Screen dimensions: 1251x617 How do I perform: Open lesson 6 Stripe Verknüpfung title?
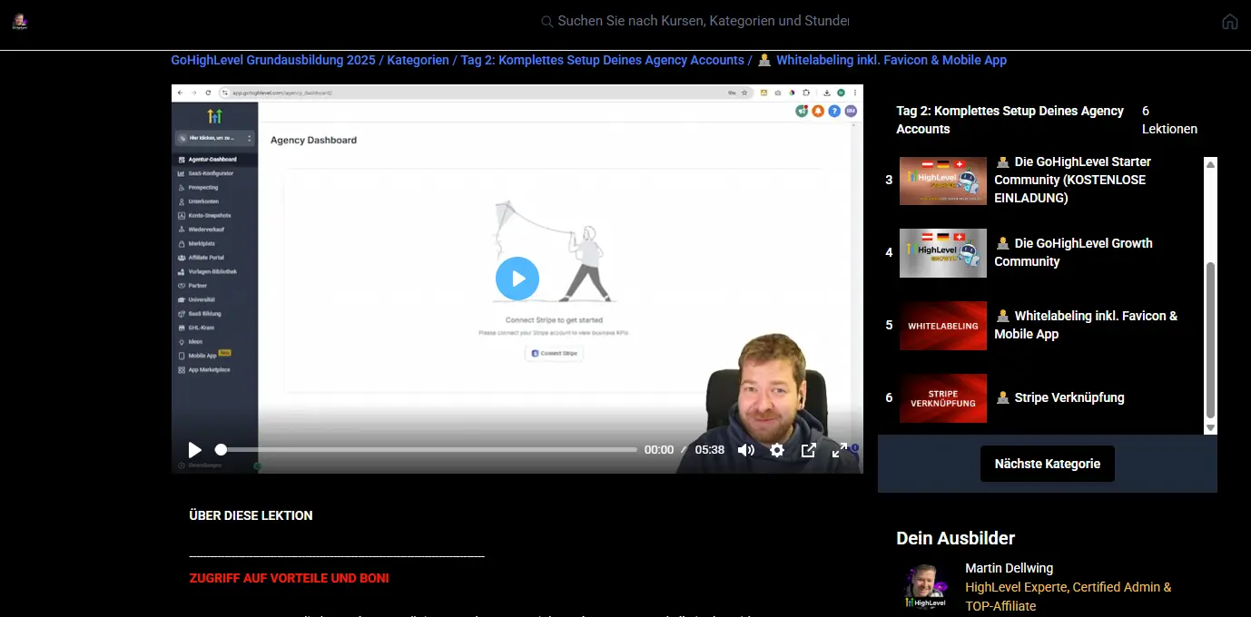pyautogui.click(x=1059, y=397)
